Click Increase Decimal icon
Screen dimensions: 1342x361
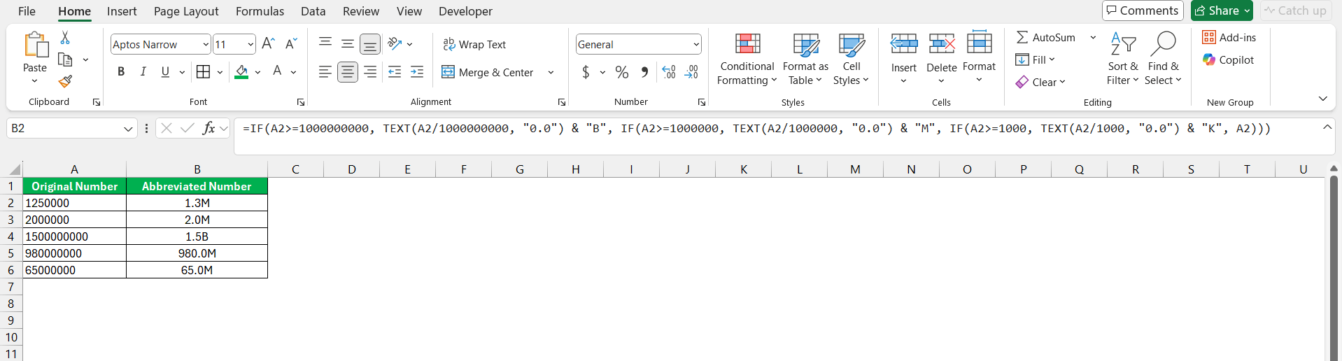click(669, 72)
